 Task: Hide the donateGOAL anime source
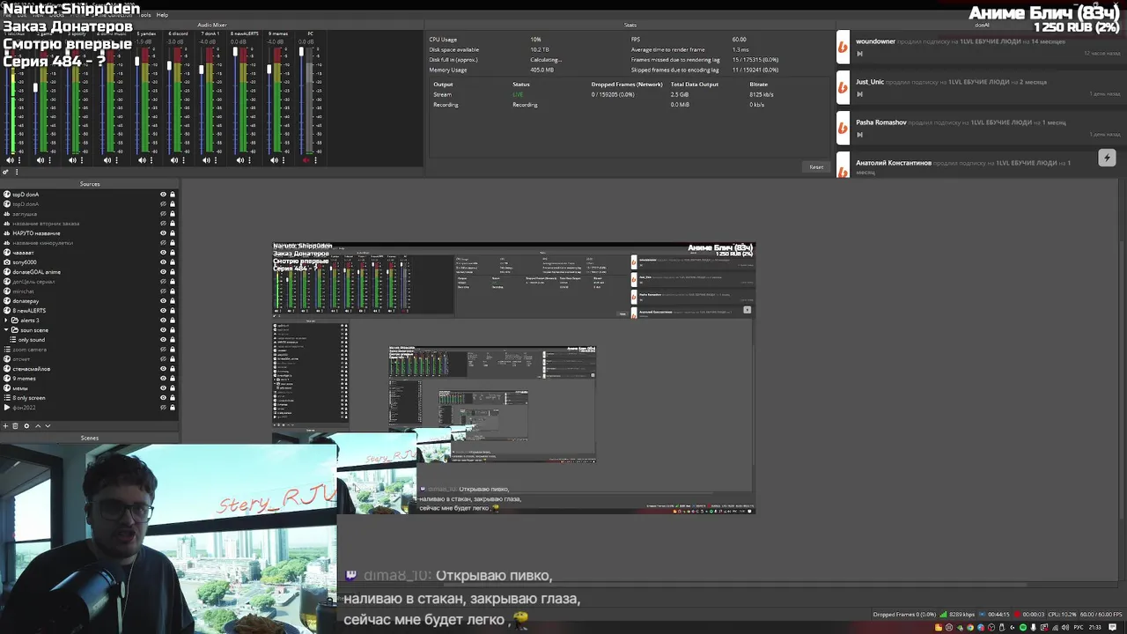pos(163,272)
